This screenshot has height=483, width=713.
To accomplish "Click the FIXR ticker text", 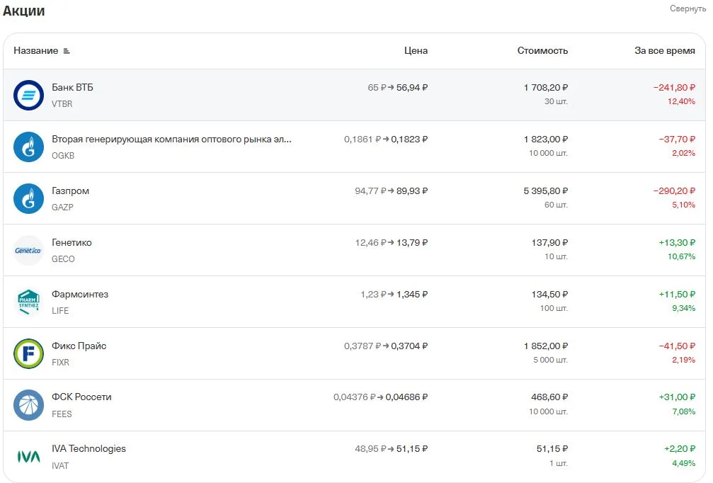I will 60,363.
